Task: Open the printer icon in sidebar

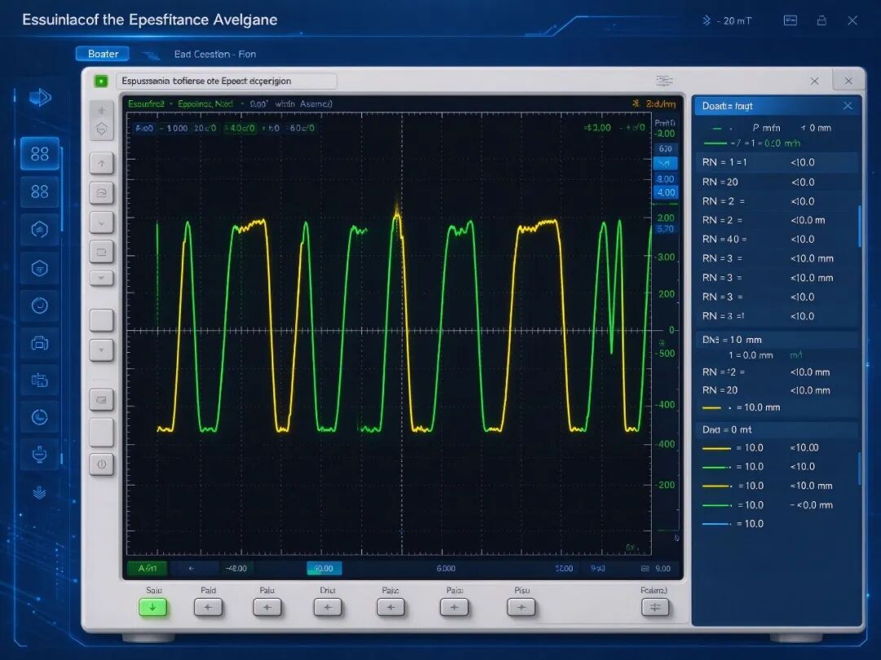Action: (x=40, y=342)
